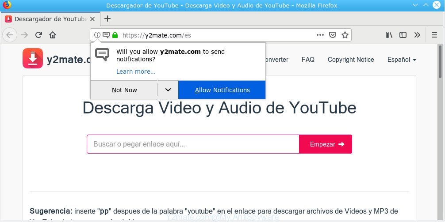Reload the current page
Viewport: 445px width, 222px height.
pos(38,35)
